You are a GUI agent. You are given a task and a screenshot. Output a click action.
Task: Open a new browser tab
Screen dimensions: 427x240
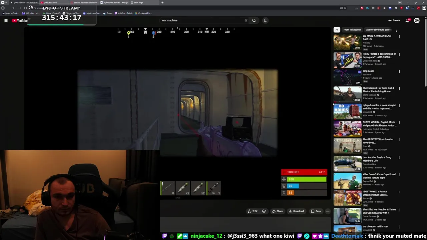point(162,3)
